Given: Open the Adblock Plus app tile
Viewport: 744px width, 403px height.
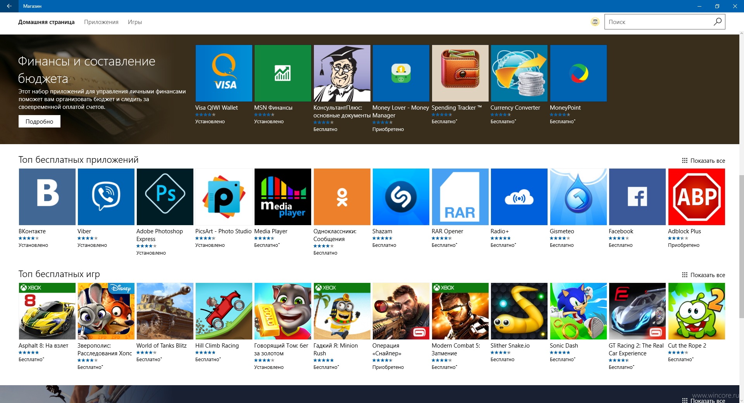Looking at the screenshot, I should [696, 197].
